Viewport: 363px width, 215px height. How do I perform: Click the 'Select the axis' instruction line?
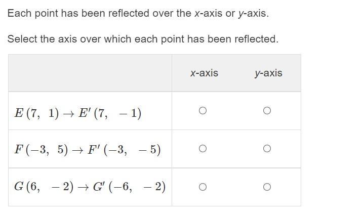[x=143, y=39]
